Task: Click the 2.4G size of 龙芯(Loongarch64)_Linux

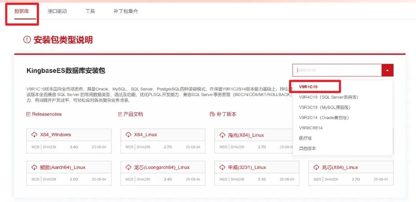Action: click(x=168, y=179)
